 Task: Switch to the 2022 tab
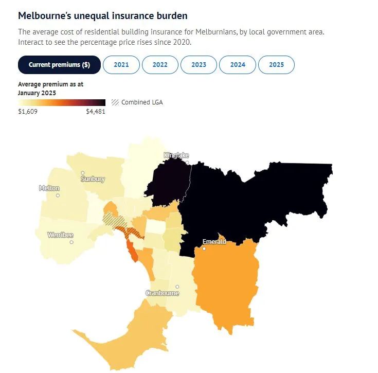[160, 65]
